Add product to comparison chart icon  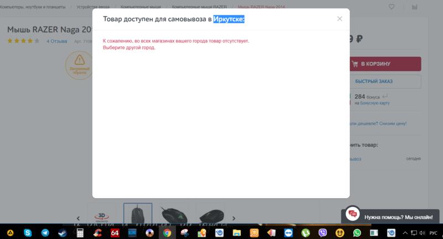[x=414, y=7]
